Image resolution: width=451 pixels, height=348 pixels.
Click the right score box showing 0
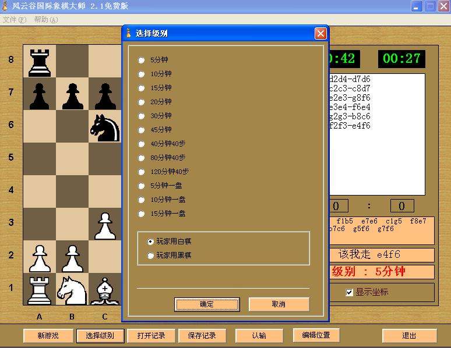pyautogui.click(x=402, y=206)
